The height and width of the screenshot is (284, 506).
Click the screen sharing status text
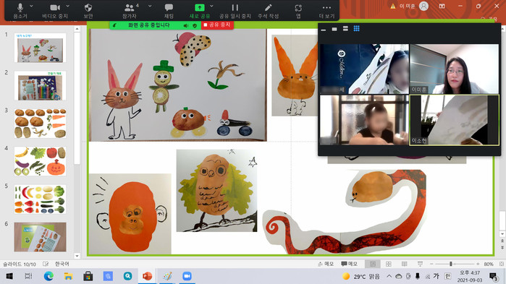coord(149,25)
